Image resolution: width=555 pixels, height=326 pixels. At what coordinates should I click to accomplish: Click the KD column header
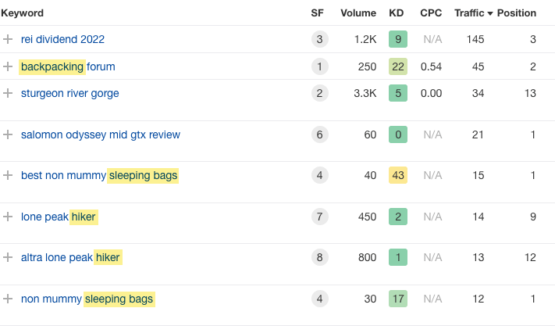point(398,13)
